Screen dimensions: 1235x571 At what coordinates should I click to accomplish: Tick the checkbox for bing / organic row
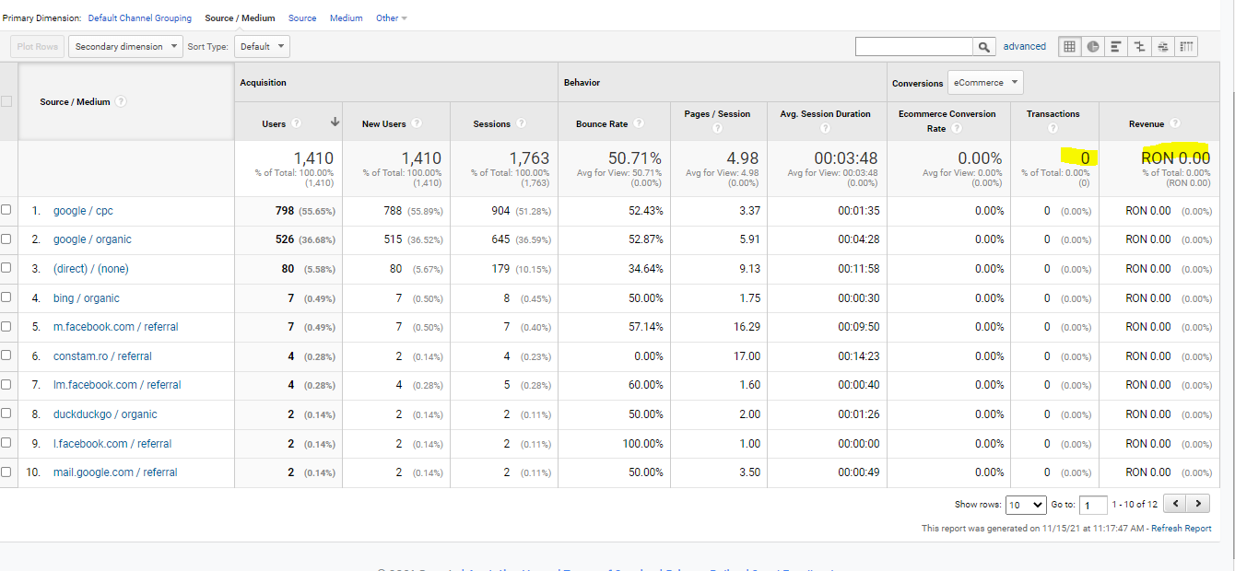[x=6, y=297]
